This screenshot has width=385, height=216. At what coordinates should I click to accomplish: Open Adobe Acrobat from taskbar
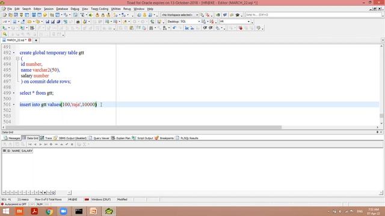[34, 211]
